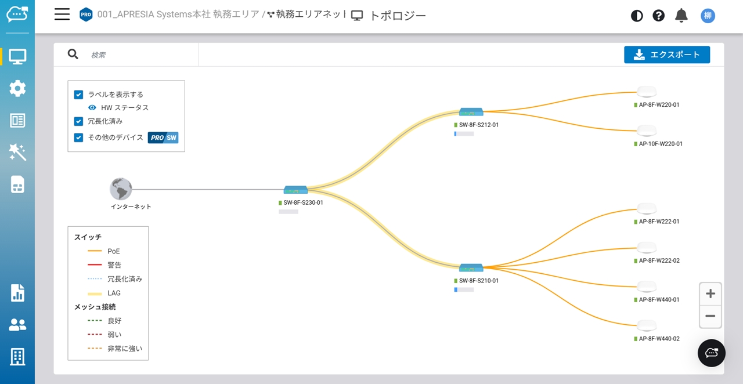Screen dimensions: 743x384
Task: Open the help question mark icon
Action: [x=659, y=16]
